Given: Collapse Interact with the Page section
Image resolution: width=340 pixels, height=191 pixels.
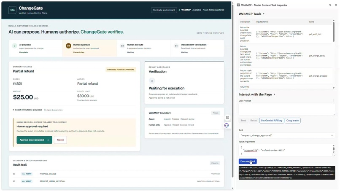Looking at the screenshot, I should (257, 94).
